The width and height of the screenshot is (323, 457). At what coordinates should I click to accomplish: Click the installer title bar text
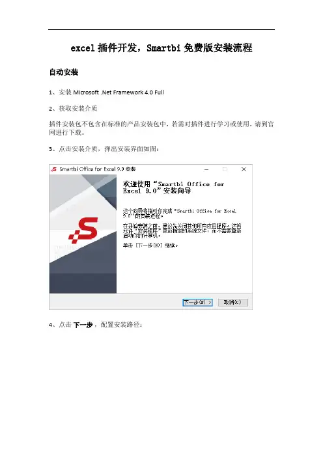click(98, 169)
